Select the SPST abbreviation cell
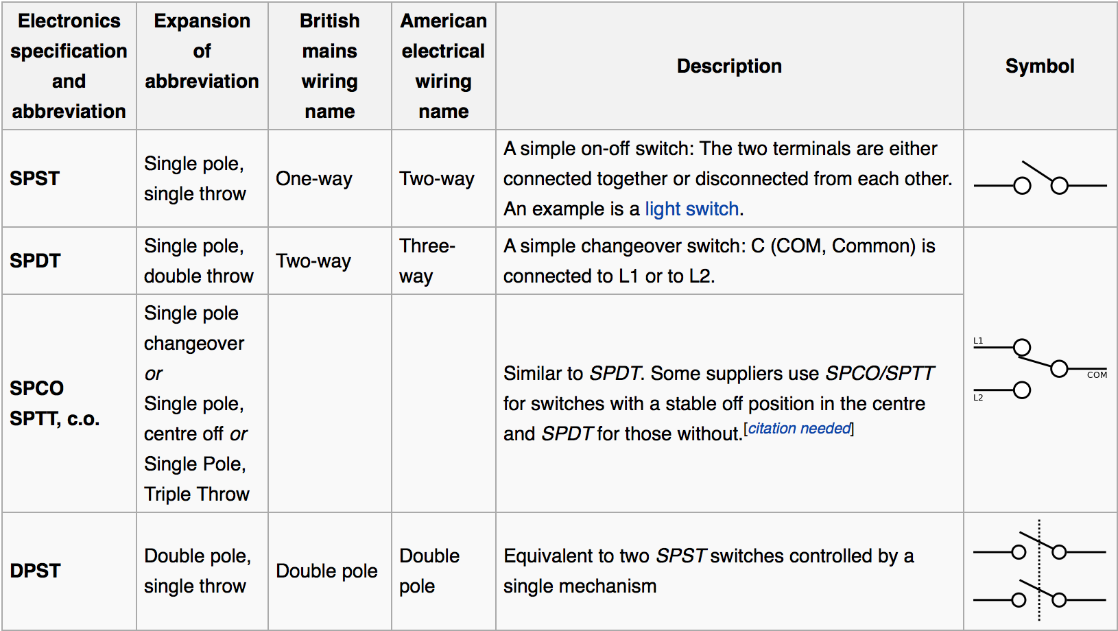The height and width of the screenshot is (631, 1118). coord(69,178)
